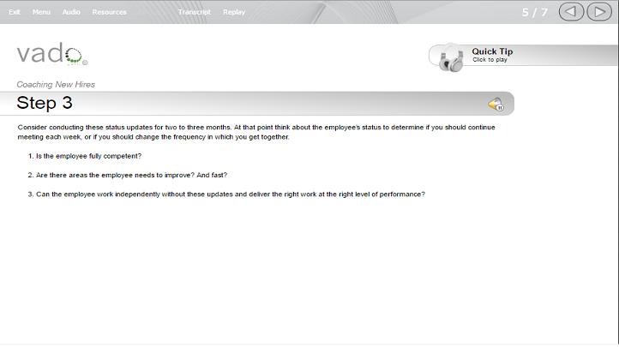The image size is (619, 347).
Task: Pause narration using the speaker icon
Action: click(x=496, y=105)
